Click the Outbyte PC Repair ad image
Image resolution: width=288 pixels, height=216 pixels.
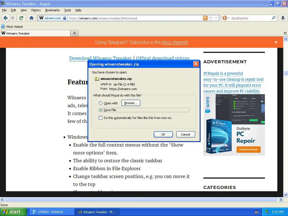point(234,125)
